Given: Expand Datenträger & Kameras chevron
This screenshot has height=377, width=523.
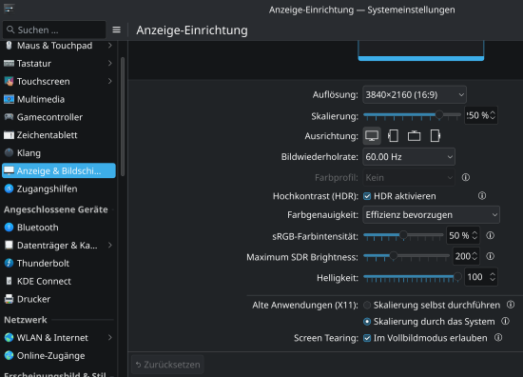Looking at the screenshot, I should click(110, 245).
